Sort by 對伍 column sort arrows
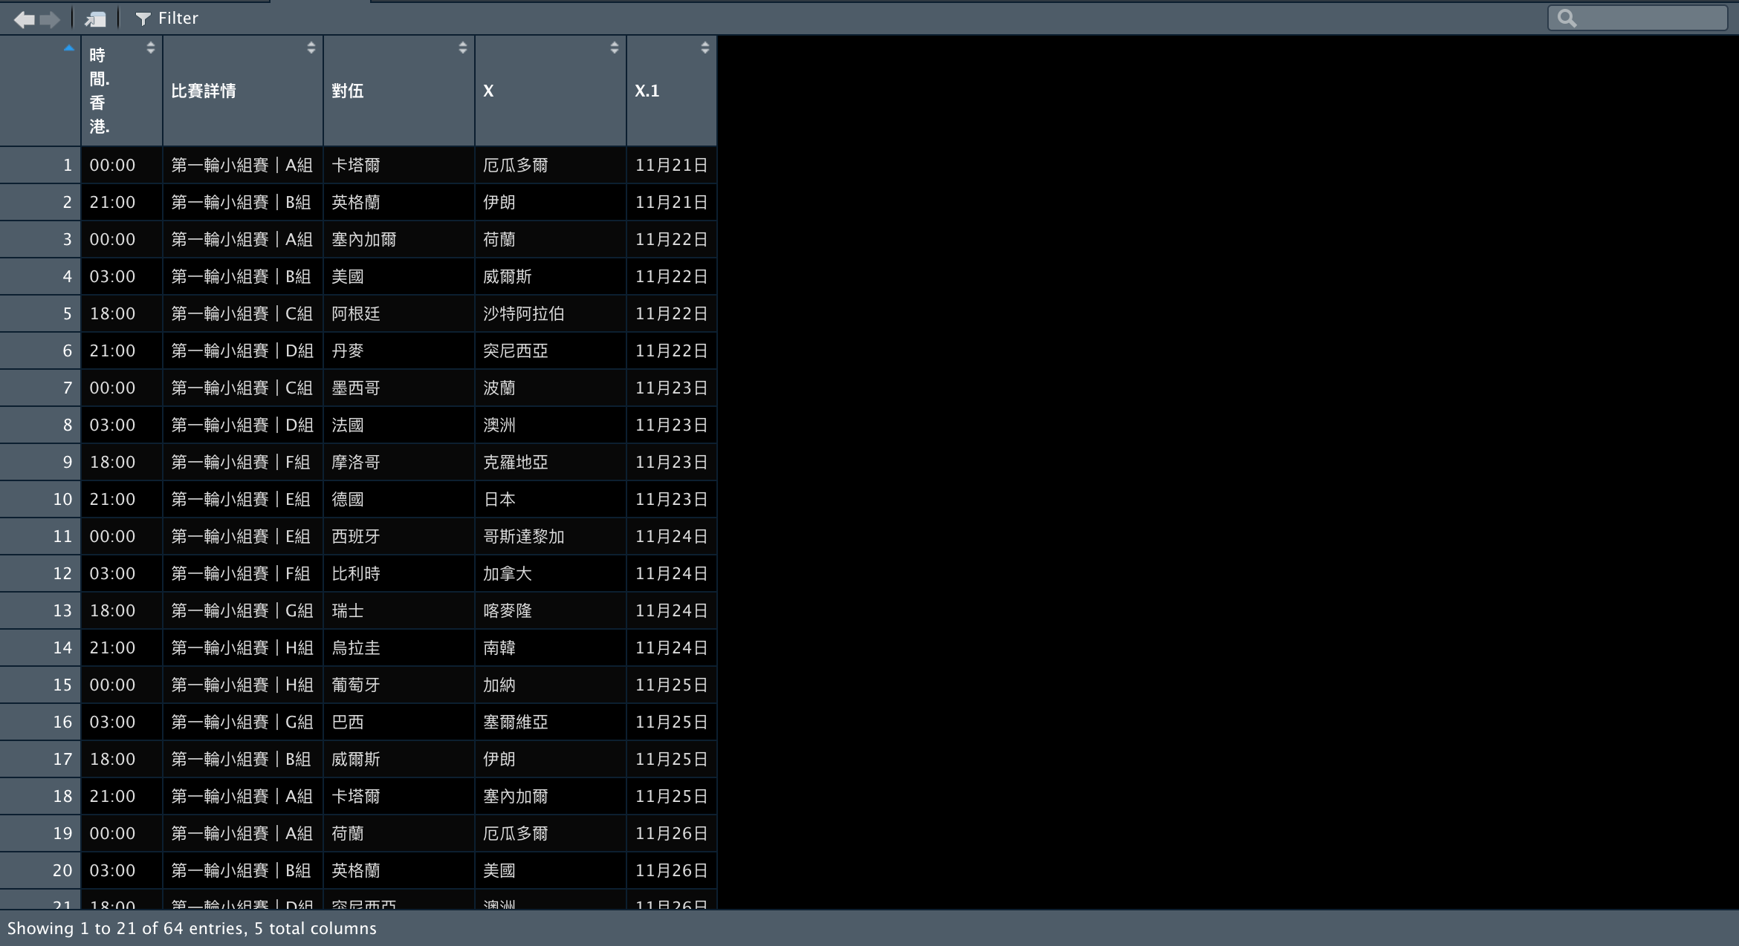This screenshot has height=946, width=1739. 463,48
